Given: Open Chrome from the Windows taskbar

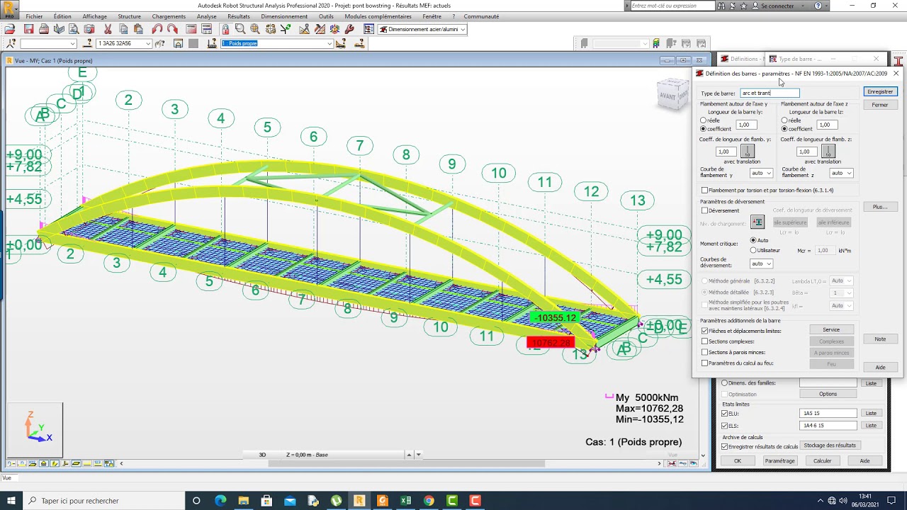Looking at the screenshot, I should pyautogui.click(x=429, y=501).
